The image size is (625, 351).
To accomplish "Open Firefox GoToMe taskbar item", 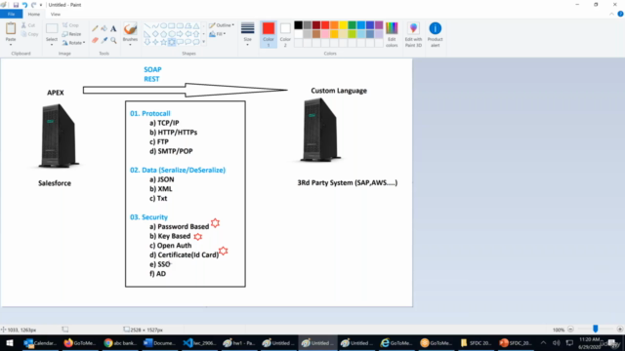I will coord(80,342).
